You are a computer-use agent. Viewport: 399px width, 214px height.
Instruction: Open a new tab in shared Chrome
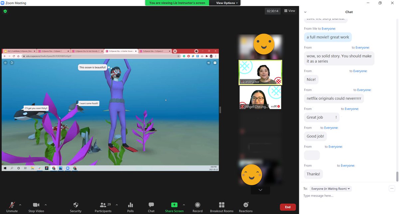pyautogui.click(x=175, y=51)
